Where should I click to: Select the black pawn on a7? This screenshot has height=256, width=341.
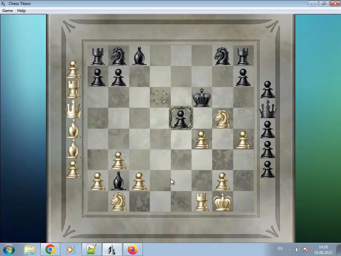(98, 77)
